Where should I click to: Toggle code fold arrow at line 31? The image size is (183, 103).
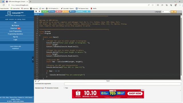39,73
